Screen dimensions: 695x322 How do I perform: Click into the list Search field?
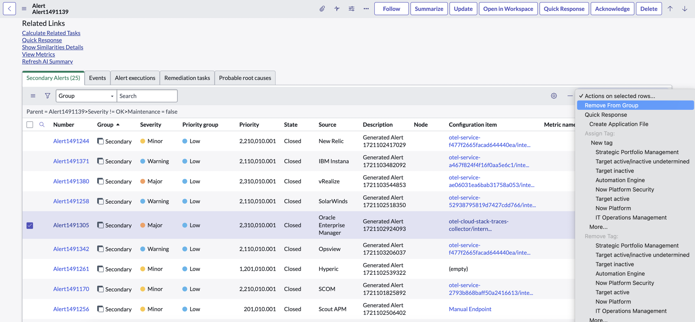click(147, 96)
